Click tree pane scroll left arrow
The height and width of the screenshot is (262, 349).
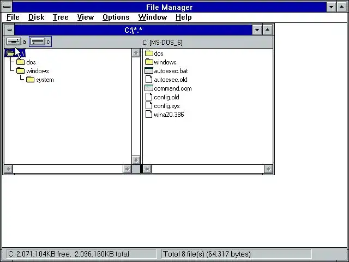pos(9,169)
